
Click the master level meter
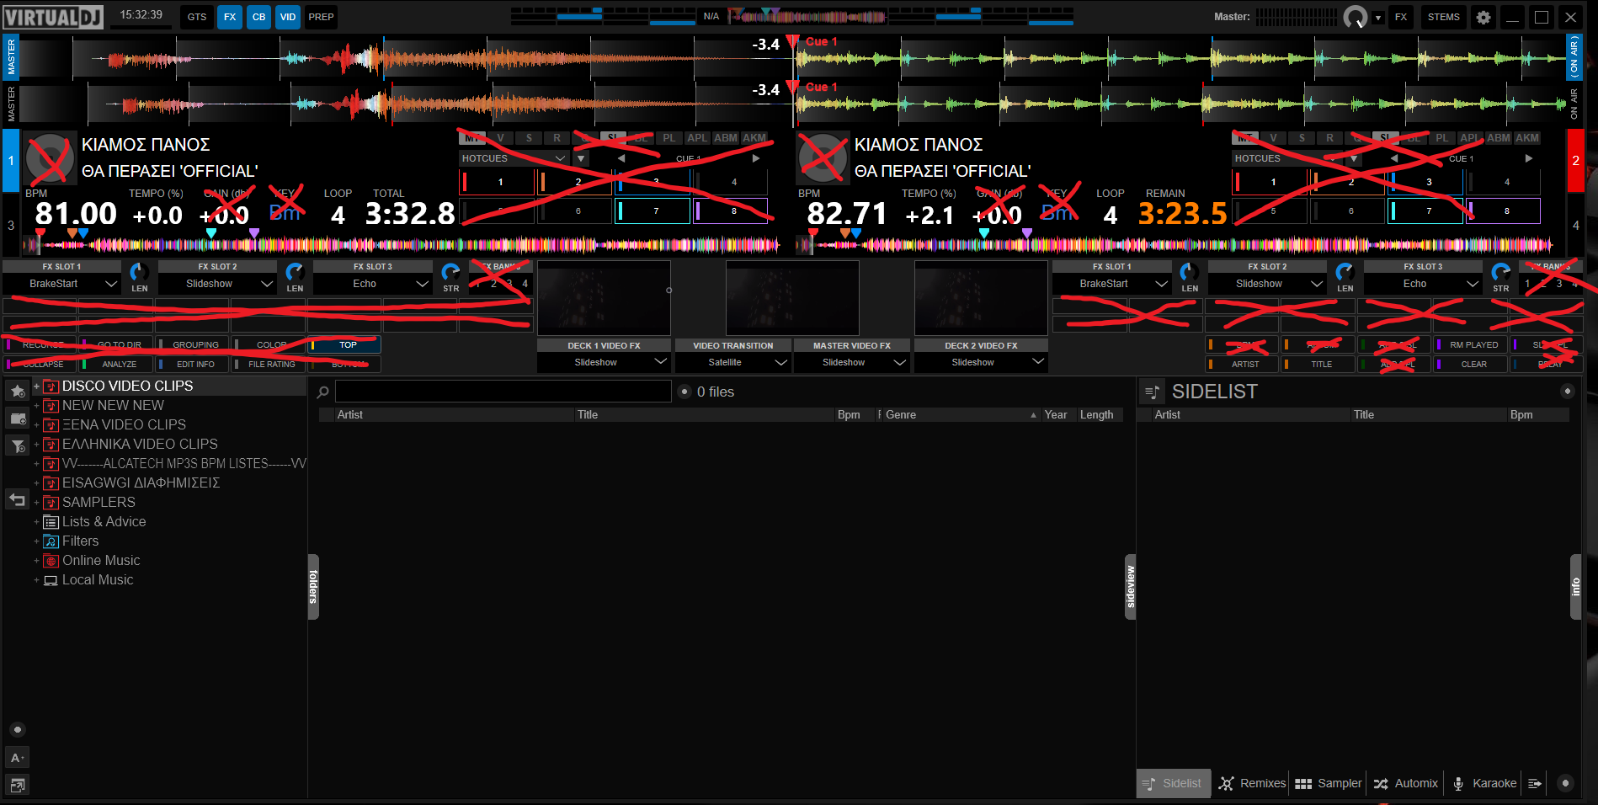tap(1296, 17)
